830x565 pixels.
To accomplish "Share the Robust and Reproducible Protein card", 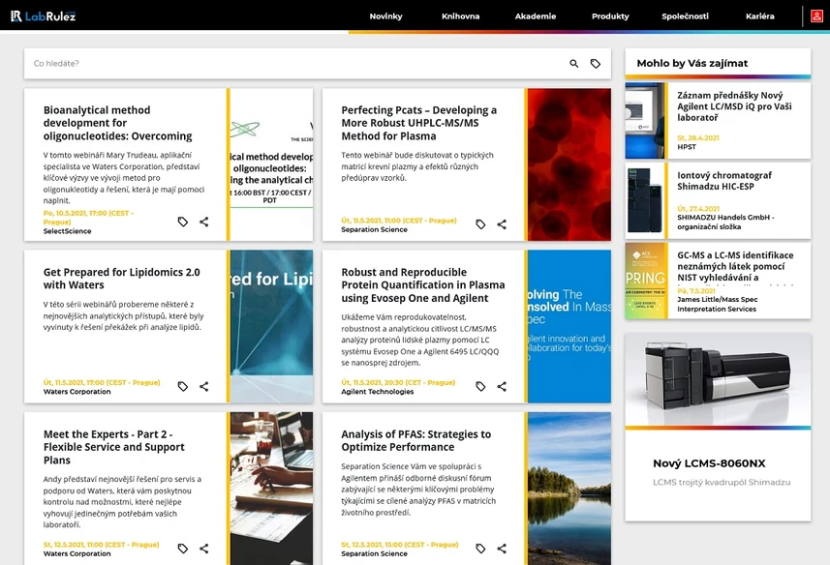I will point(502,386).
